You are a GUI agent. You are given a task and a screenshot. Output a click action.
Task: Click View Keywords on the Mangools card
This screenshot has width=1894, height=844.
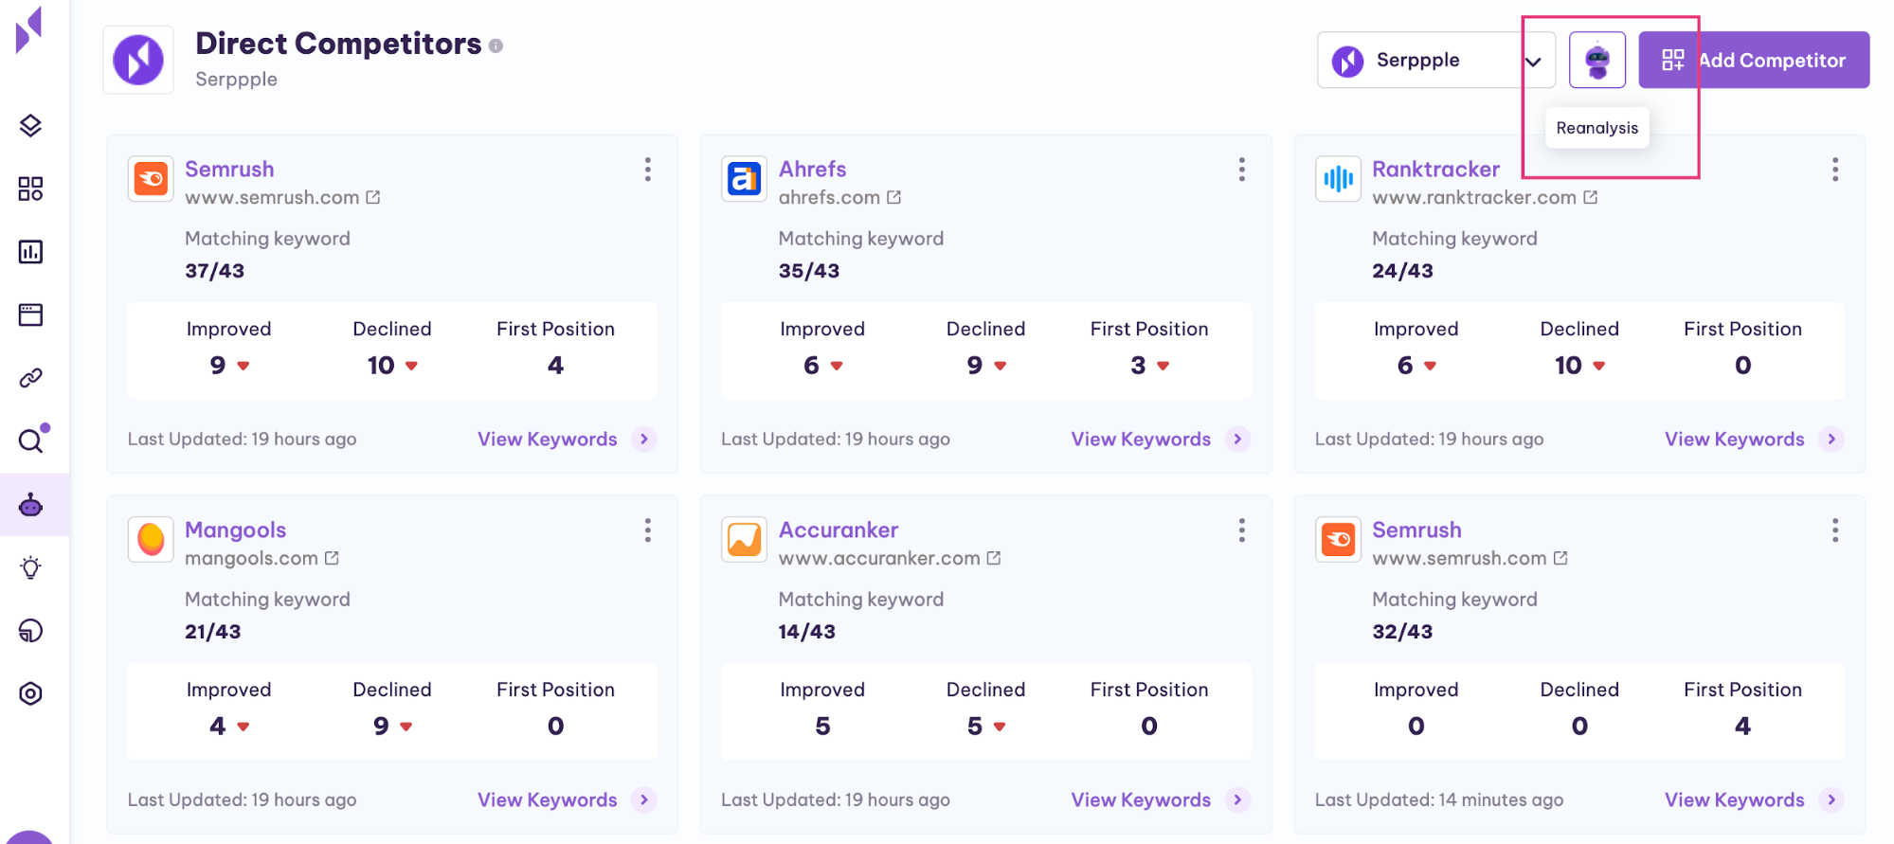click(x=548, y=799)
